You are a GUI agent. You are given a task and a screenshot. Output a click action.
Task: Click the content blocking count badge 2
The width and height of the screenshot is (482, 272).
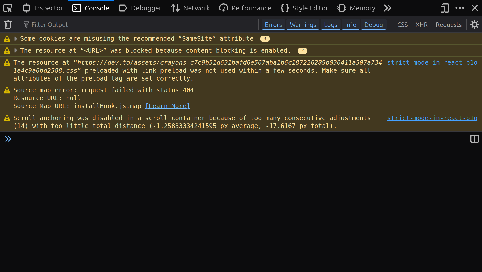coord(302,51)
